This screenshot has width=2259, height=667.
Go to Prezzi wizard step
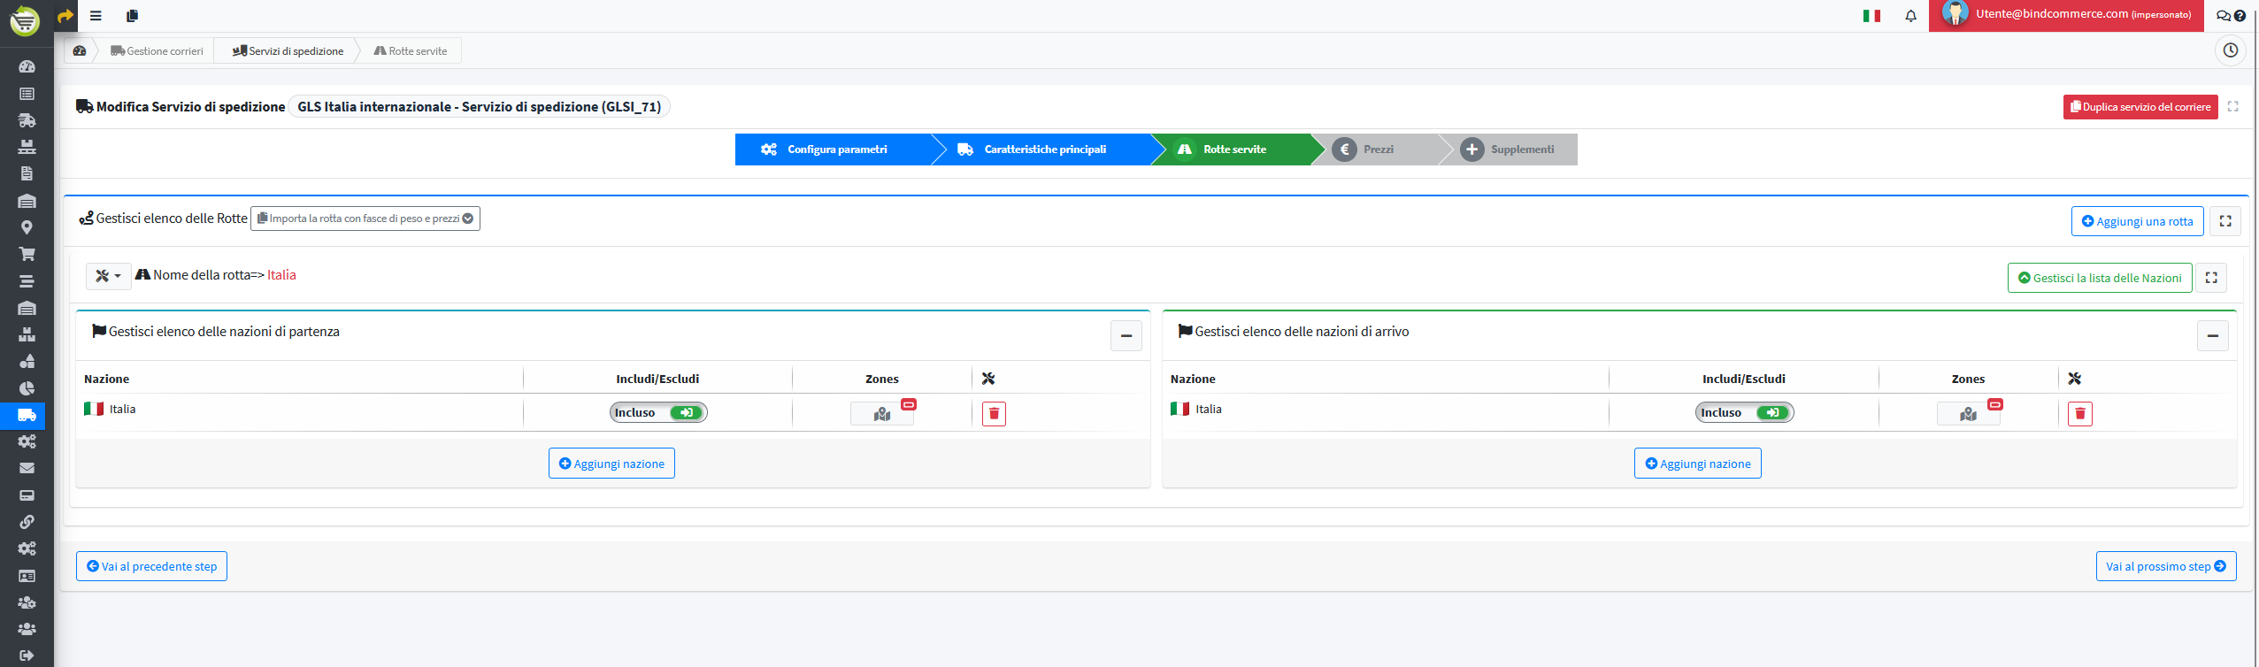pyautogui.click(x=1377, y=149)
